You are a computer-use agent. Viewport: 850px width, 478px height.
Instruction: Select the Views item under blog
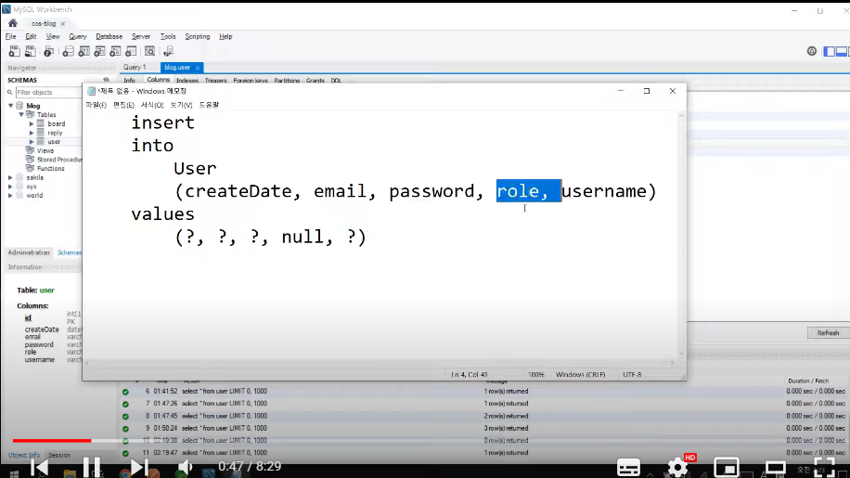click(x=45, y=150)
